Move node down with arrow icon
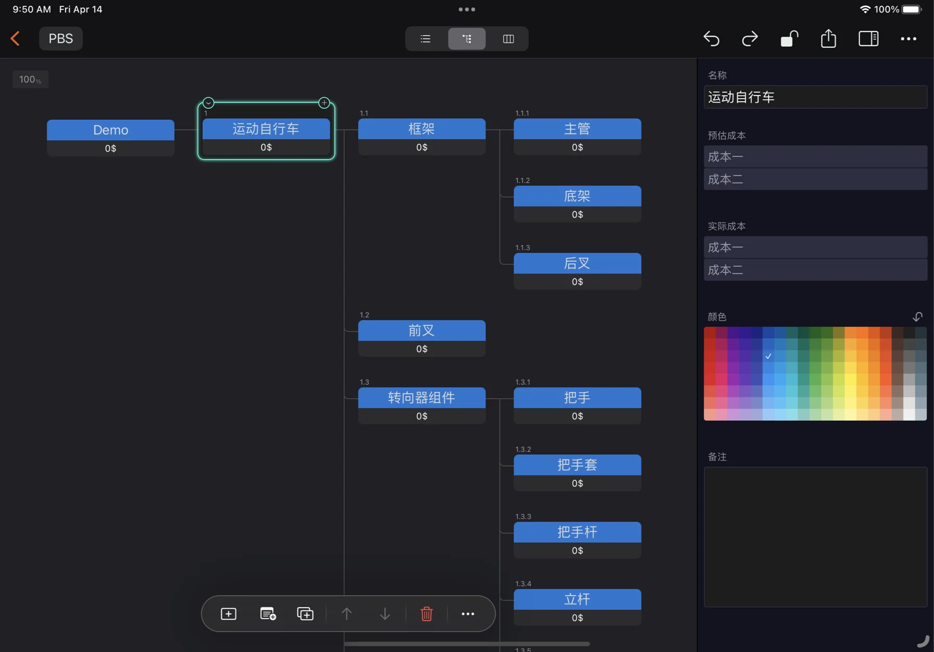Viewport: 934px width, 652px height. point(385,613)
